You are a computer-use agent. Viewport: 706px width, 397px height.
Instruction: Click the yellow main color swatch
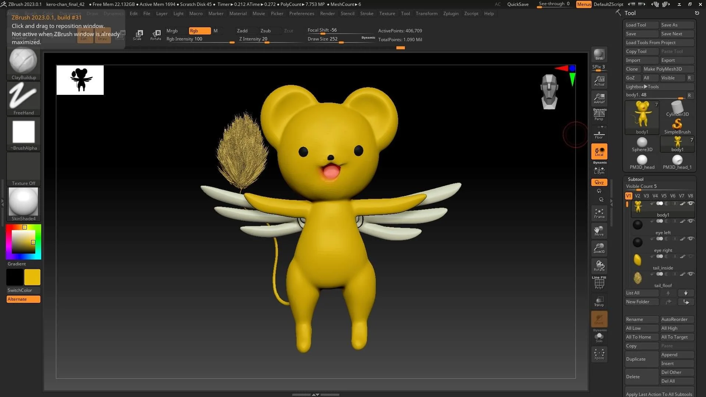point(32,277)
